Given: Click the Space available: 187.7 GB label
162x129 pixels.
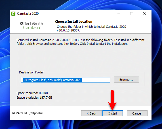Looking at the screenshot, I should [x=34, y=98].
